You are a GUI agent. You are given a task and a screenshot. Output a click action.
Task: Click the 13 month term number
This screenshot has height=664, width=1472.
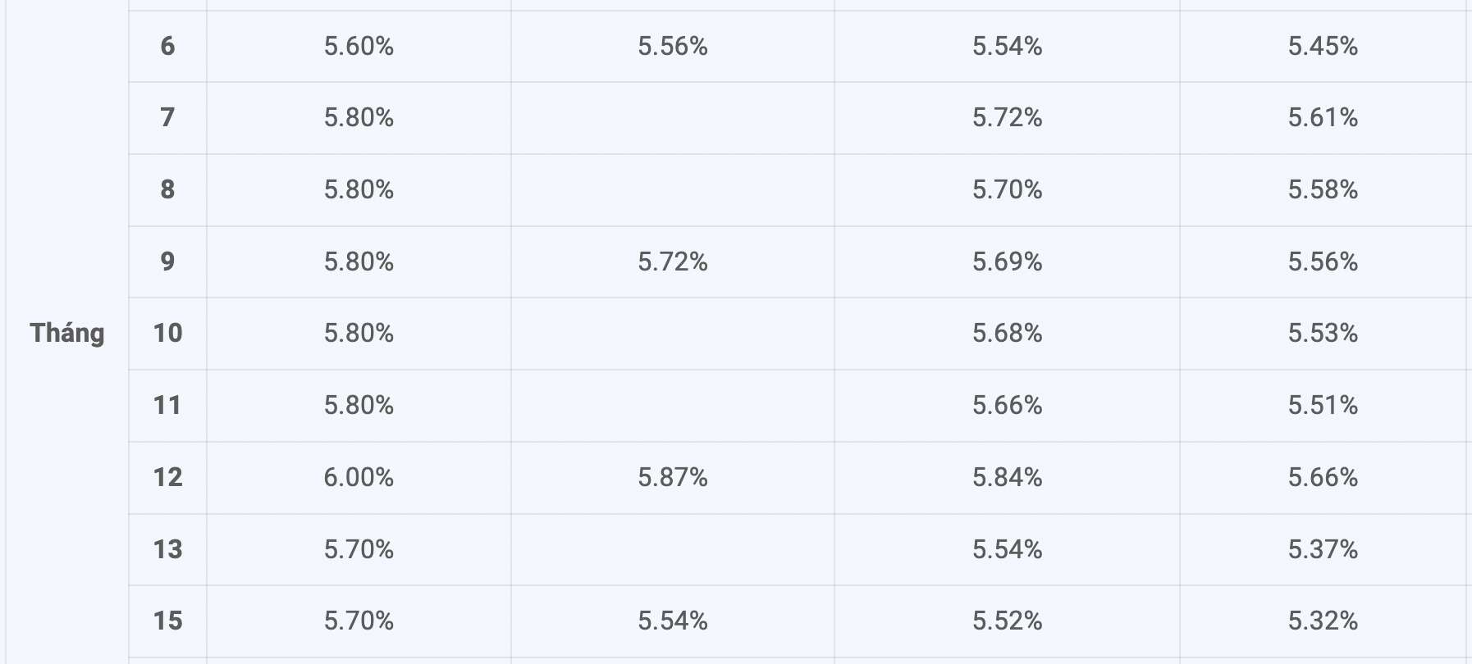point(167,549)
